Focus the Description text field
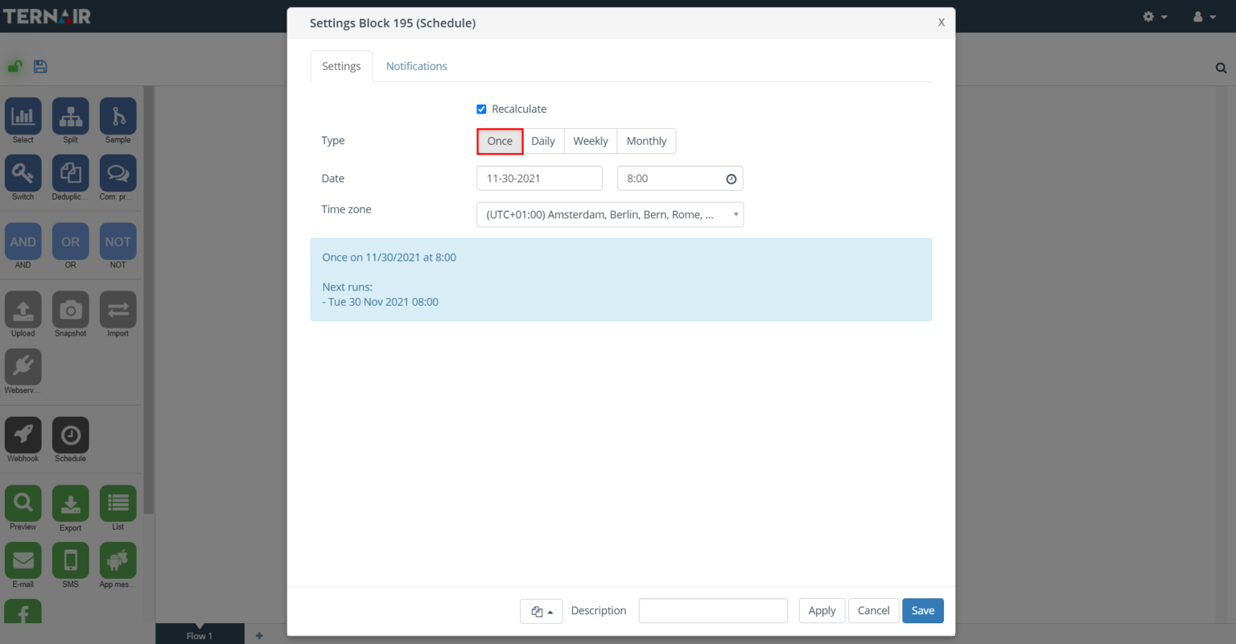Screen dimensions: 1236x644 713,611
